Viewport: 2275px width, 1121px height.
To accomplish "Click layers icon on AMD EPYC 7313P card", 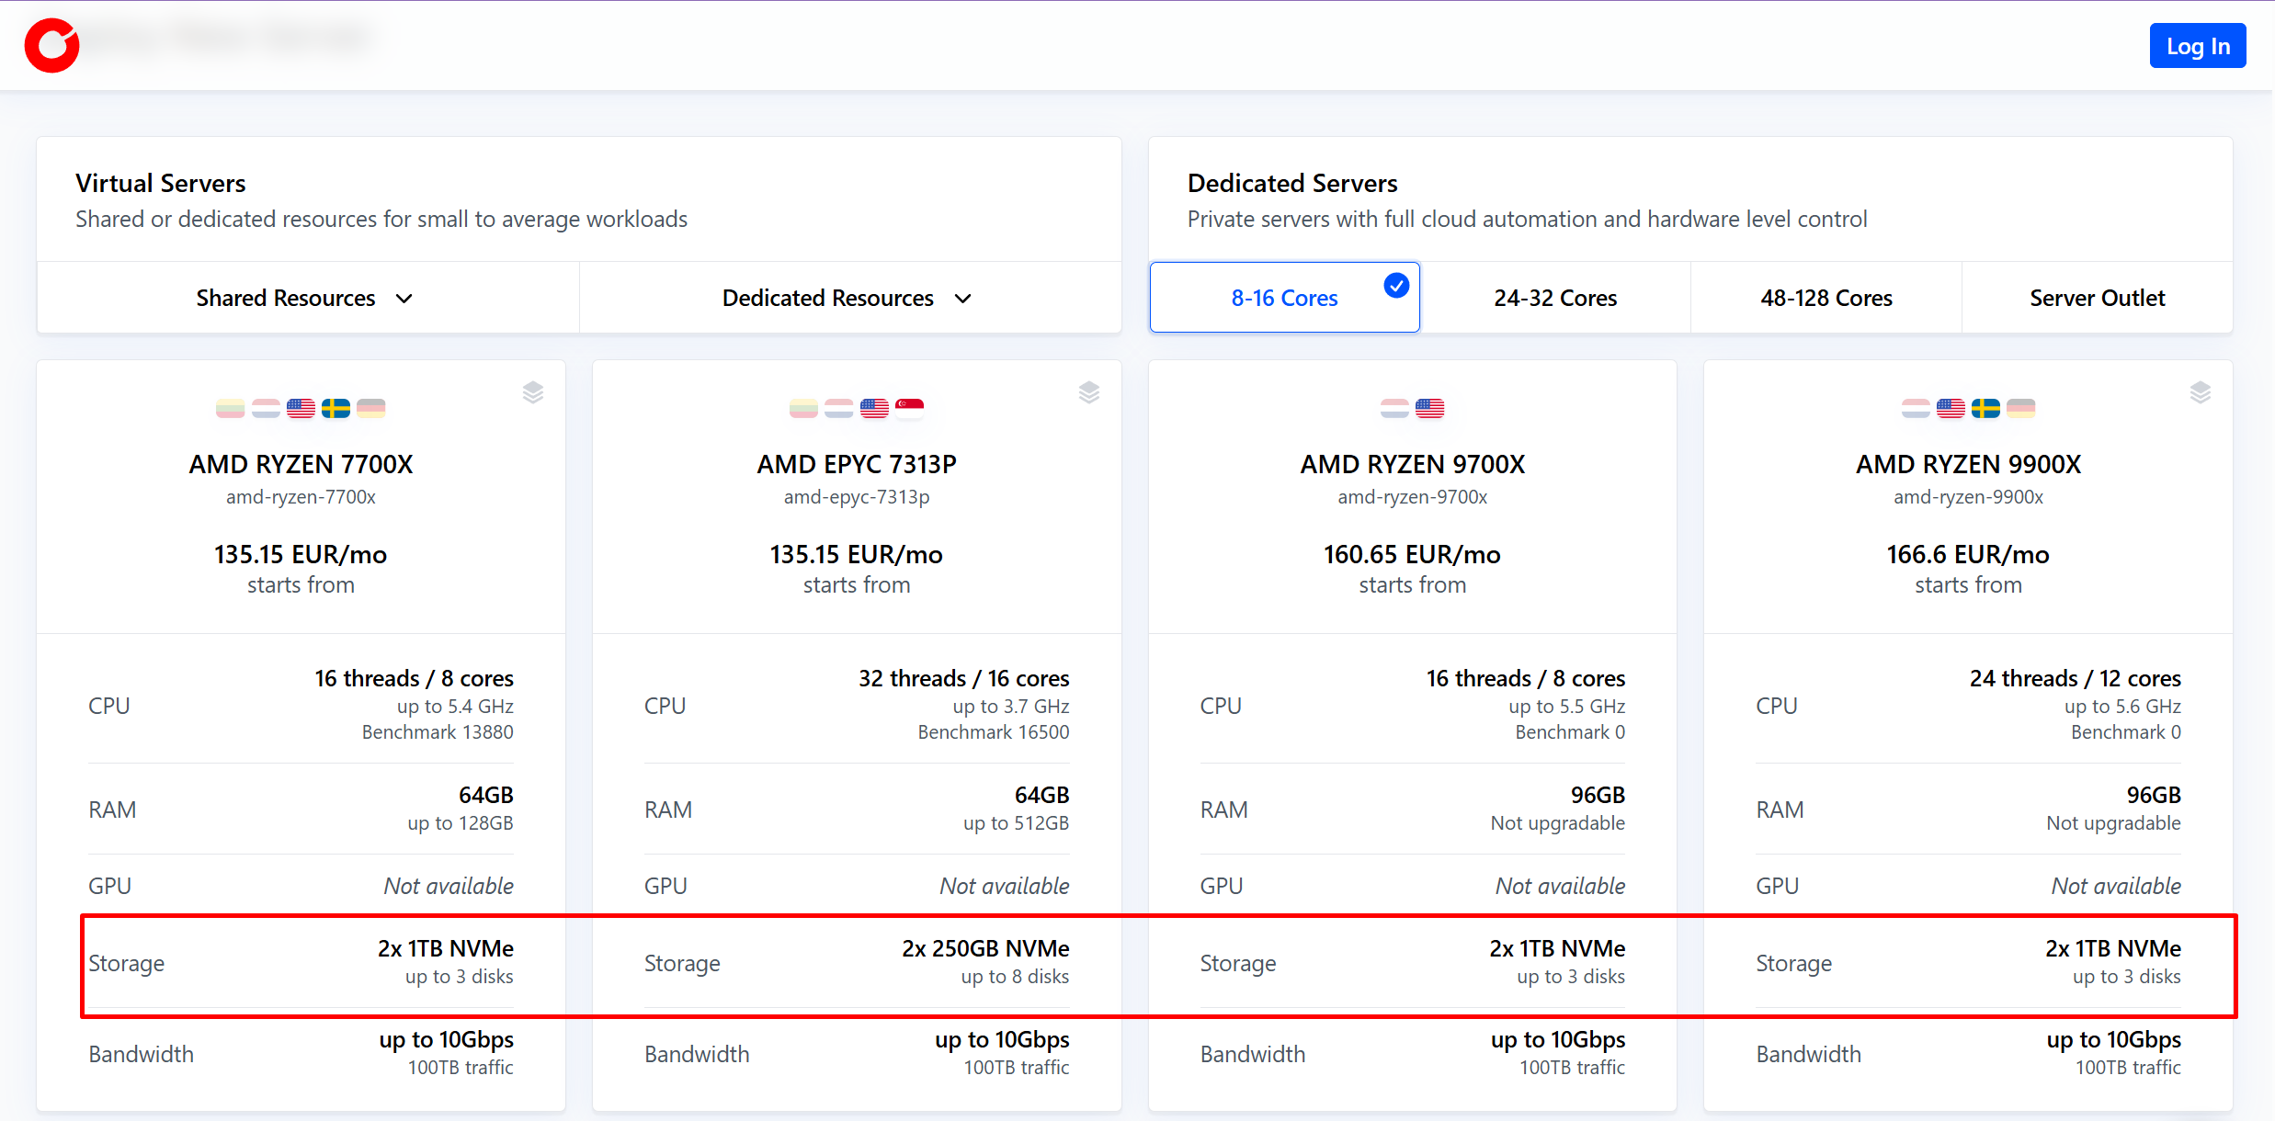I will pyautogui.click(x=1089, y=392).
